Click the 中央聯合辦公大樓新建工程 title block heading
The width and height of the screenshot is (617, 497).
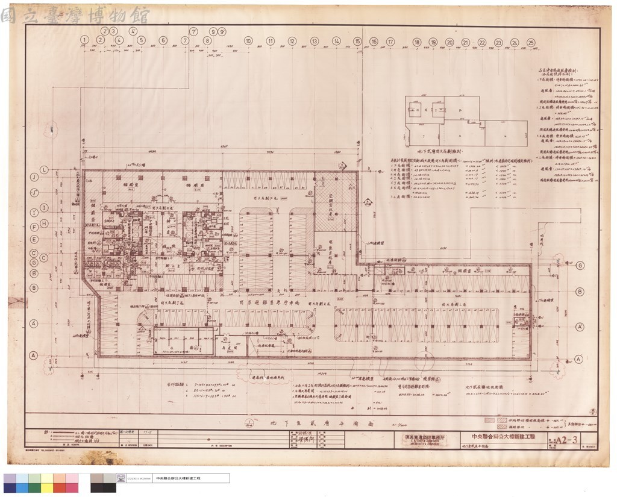point(503,436)
